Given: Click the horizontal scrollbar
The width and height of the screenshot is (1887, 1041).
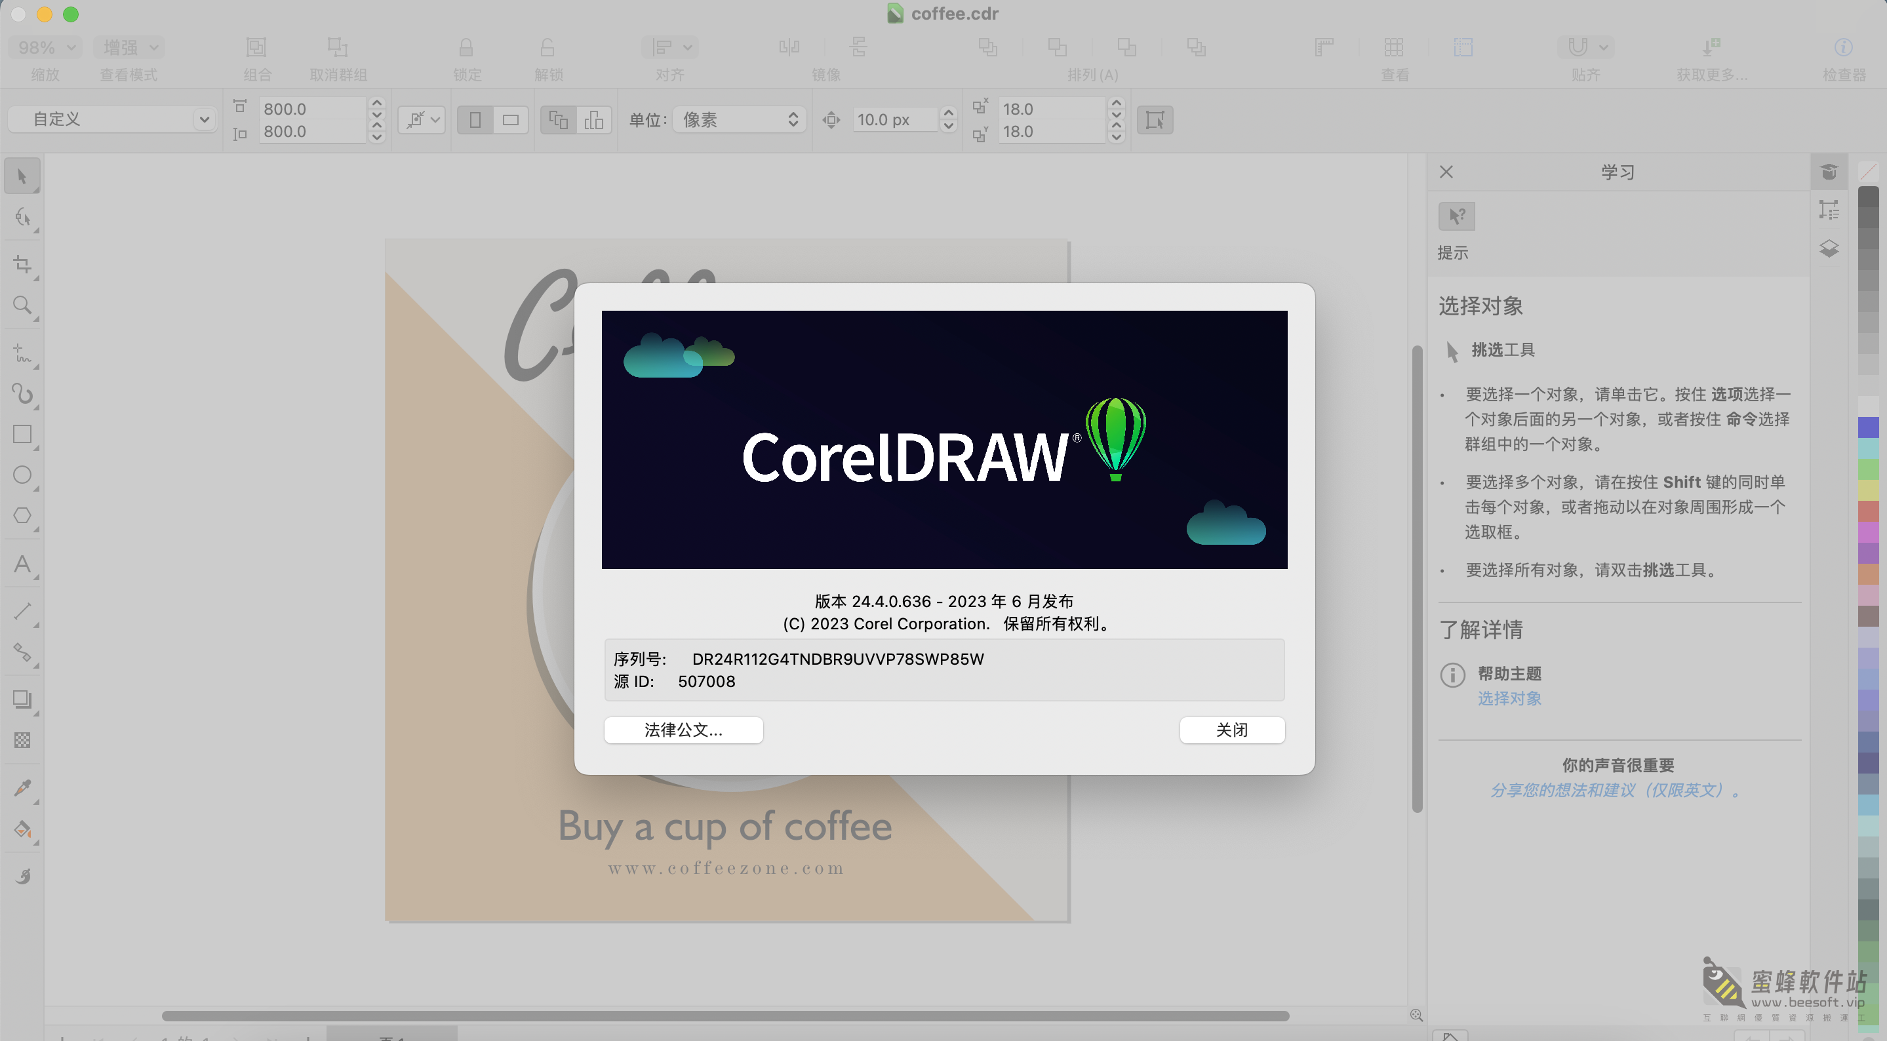Looking at the screenshot, I should coord(725,1016).
